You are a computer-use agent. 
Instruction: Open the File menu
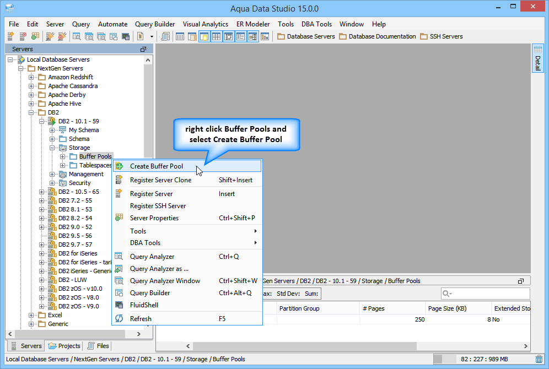click(14, 24)
